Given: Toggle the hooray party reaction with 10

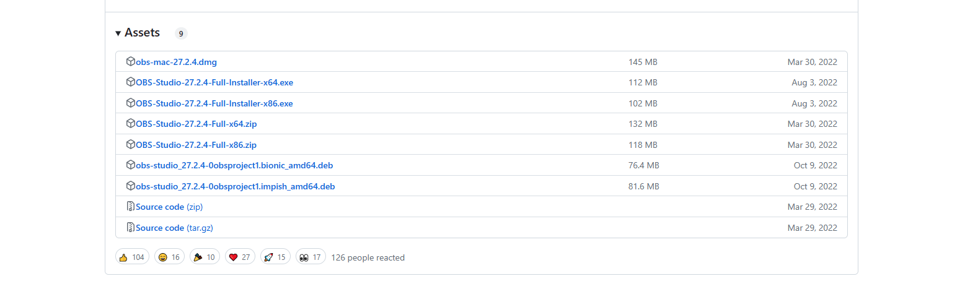Looking at the screenshot, I should (x=204, y=257).
